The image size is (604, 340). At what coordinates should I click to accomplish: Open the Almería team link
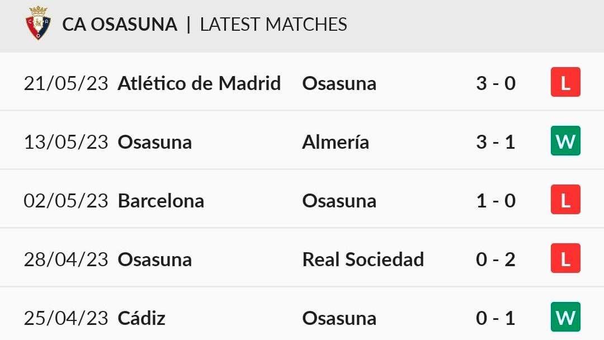tap(336, 142)
